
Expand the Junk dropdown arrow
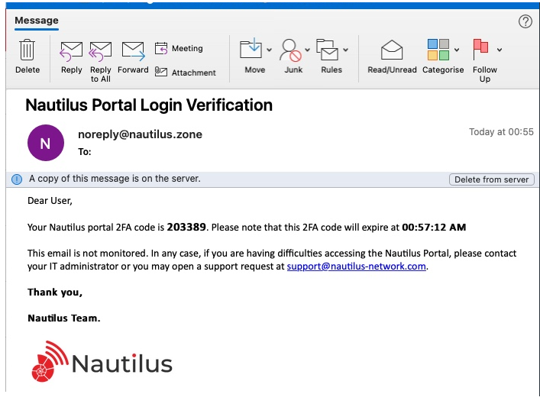307,50
